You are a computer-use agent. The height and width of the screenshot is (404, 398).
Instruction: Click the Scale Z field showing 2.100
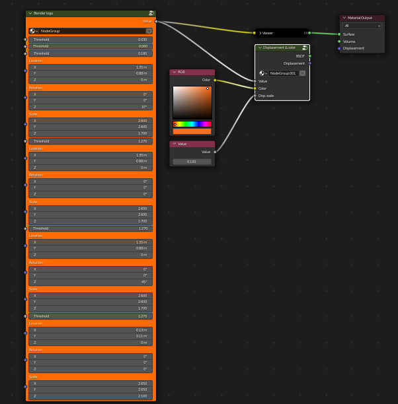[x=91, y=396]
